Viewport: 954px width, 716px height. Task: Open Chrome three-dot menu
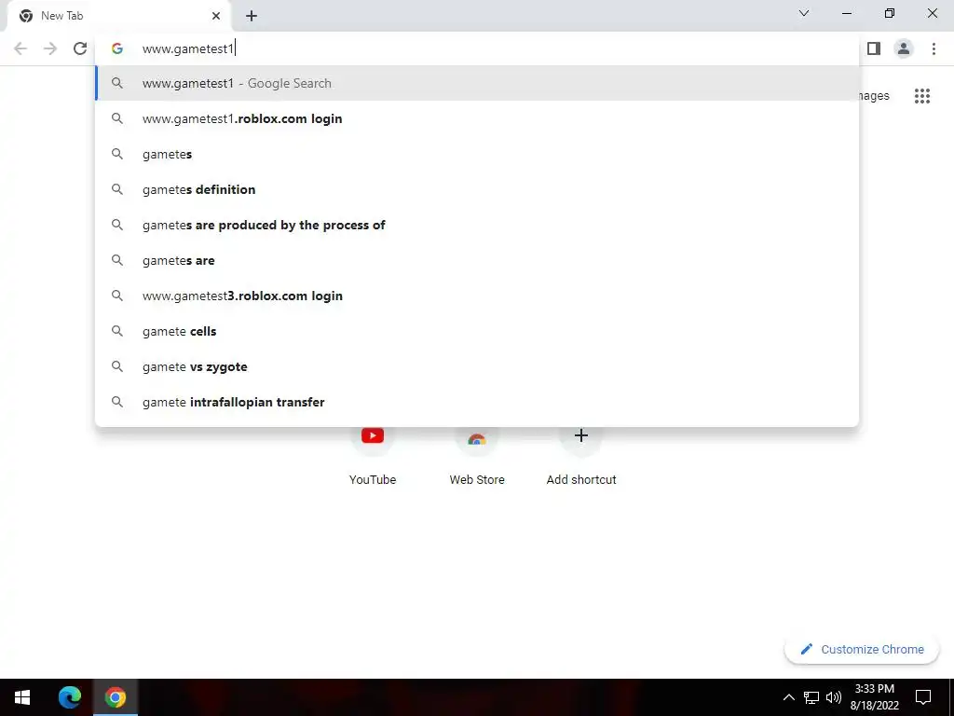point(934,48)
